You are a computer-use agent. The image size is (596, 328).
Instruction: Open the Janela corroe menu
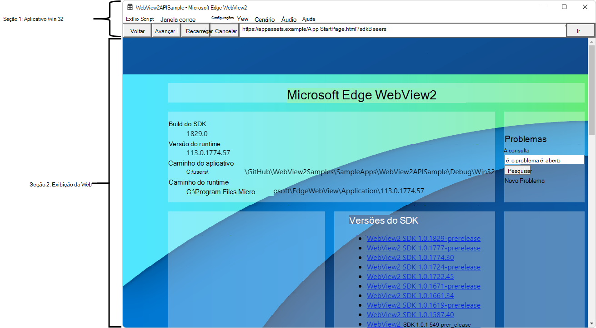pyautogui.click(x=178, y=20)
